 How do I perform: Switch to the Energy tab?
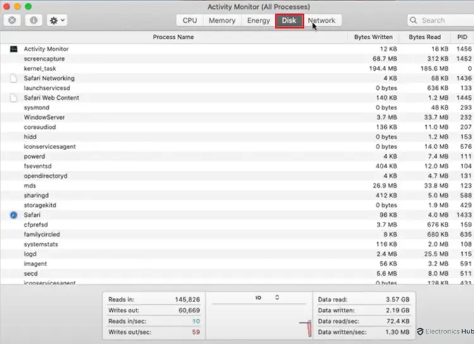coord(258,20)
